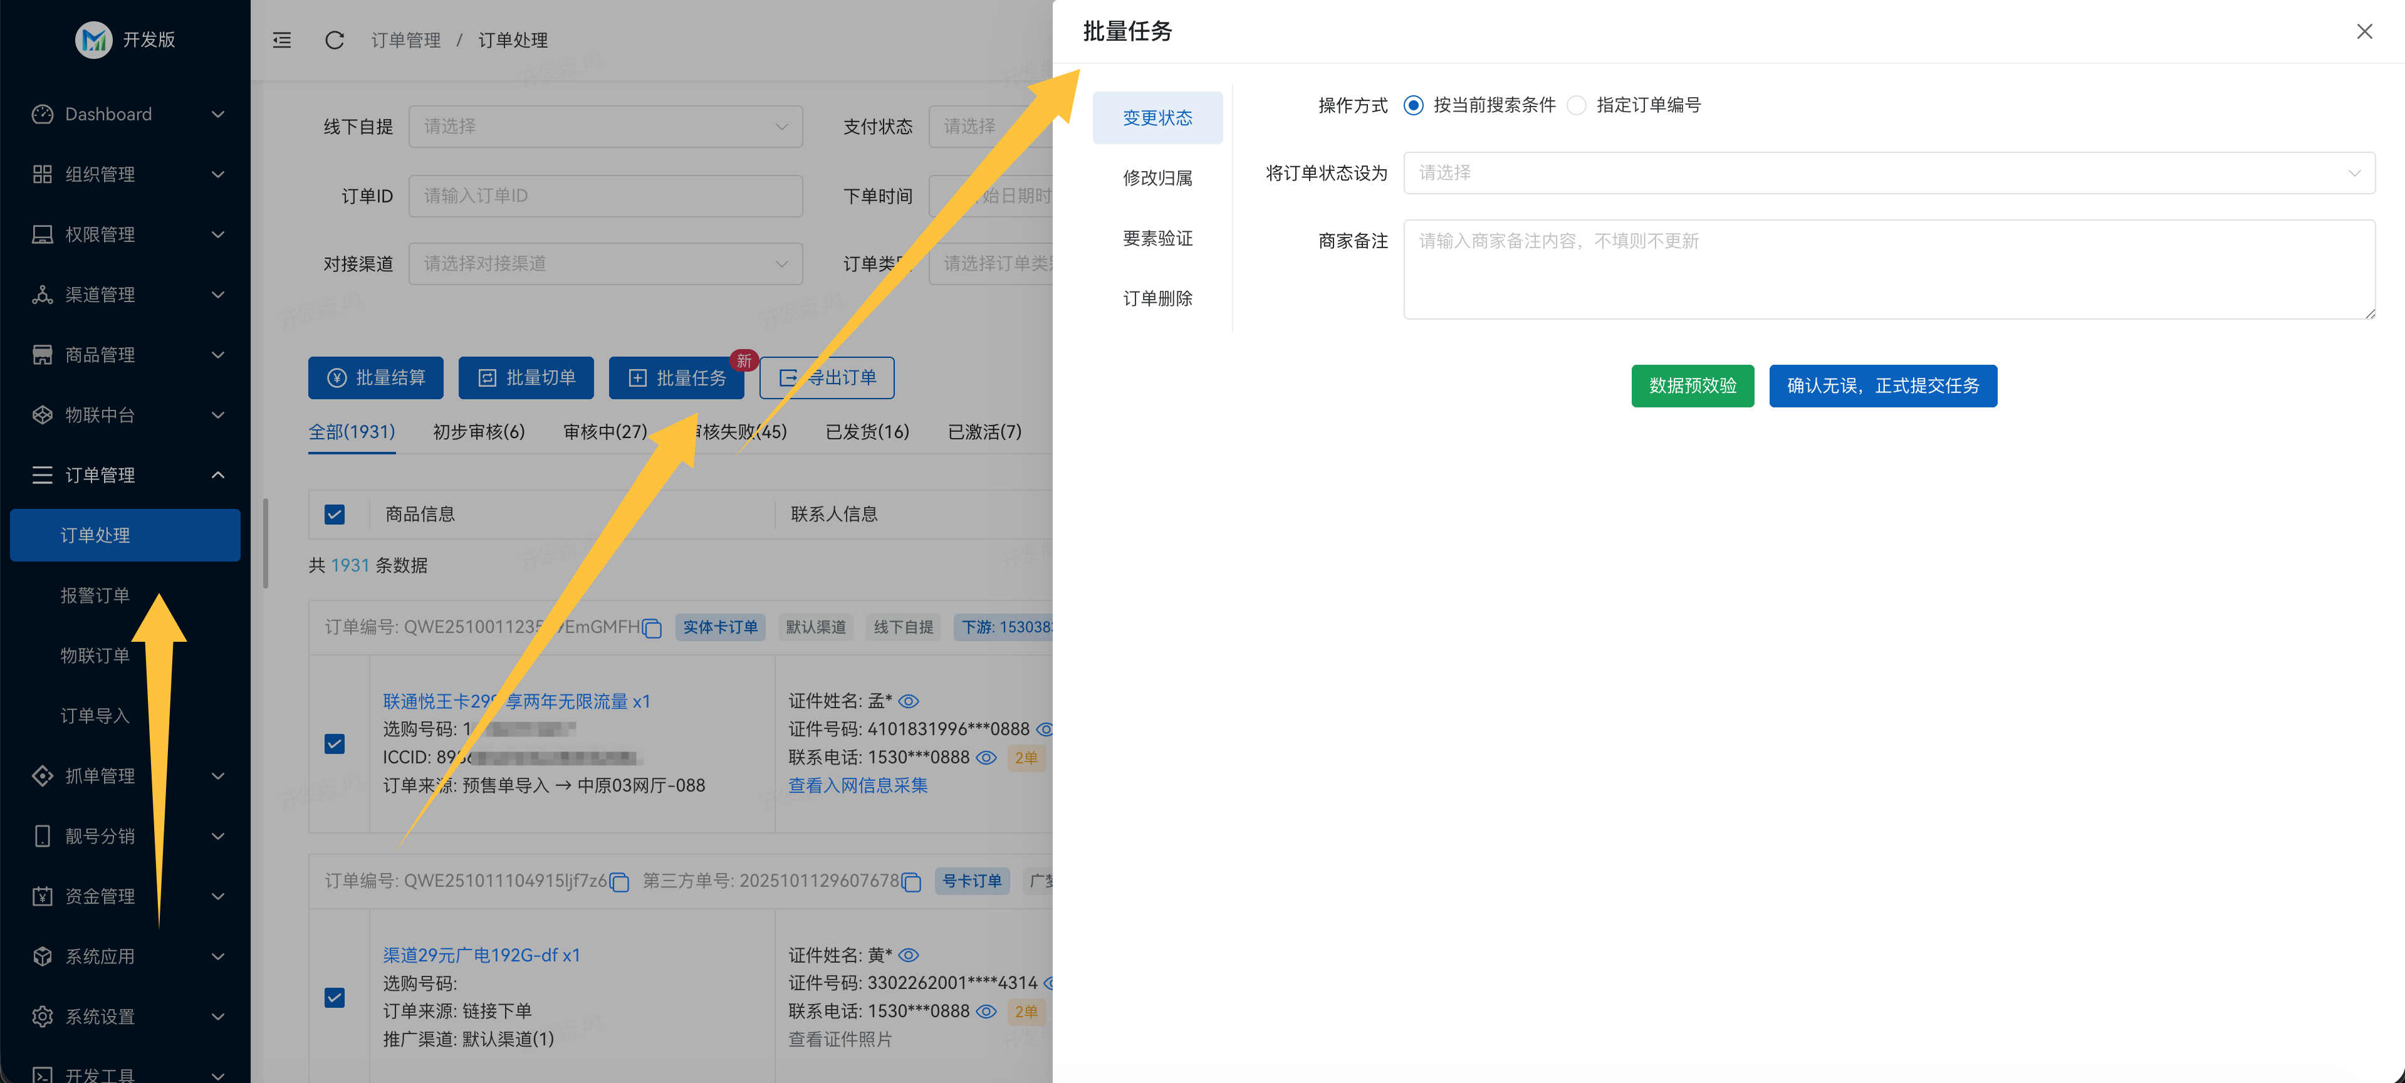Click the 系统设置 gear icon
Viewport: 2405px width, 1083px height.
[x=42, y=1016]
